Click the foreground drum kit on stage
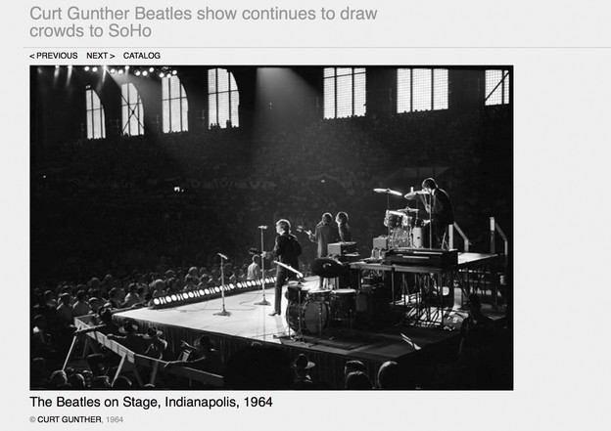This screenshot has height=431, width=611. pyautogui.click(x=317, y=309)
